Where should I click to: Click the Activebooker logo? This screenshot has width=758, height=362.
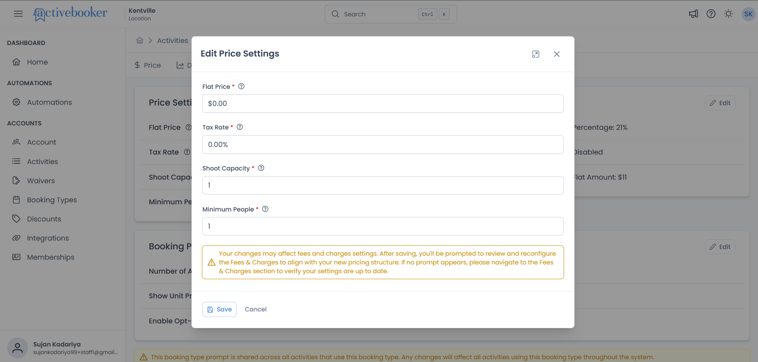(x=70, y=14)
